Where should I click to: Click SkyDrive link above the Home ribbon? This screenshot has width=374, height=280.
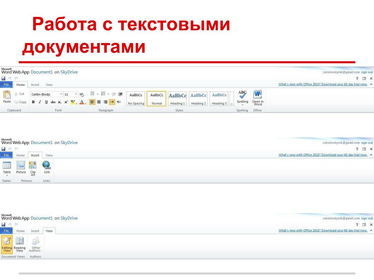pyautogui.click(x=69, y=72)
